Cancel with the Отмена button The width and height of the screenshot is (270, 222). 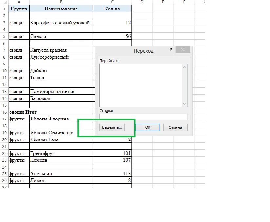click(x=175, y=127)
